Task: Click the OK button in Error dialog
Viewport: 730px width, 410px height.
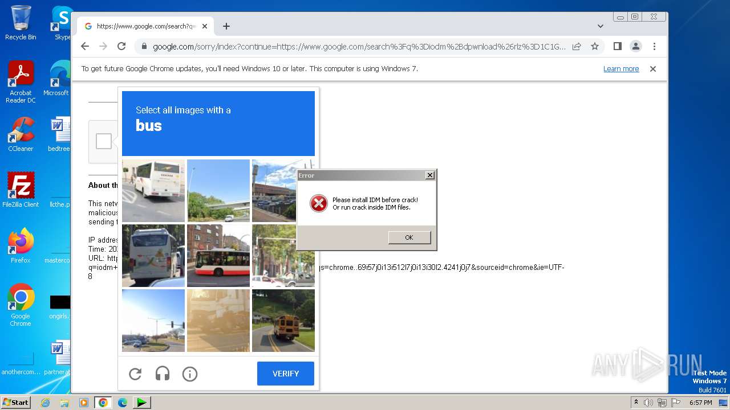Action: (409, 237)
